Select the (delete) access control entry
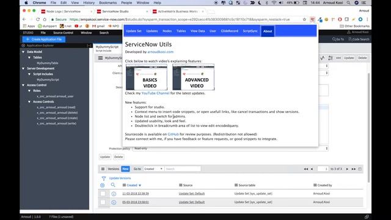 (57, 112)
